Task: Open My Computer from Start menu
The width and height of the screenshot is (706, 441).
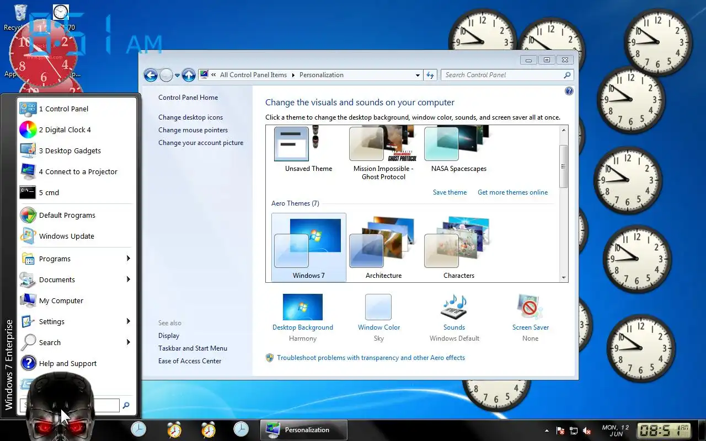Action: [77, 300]
